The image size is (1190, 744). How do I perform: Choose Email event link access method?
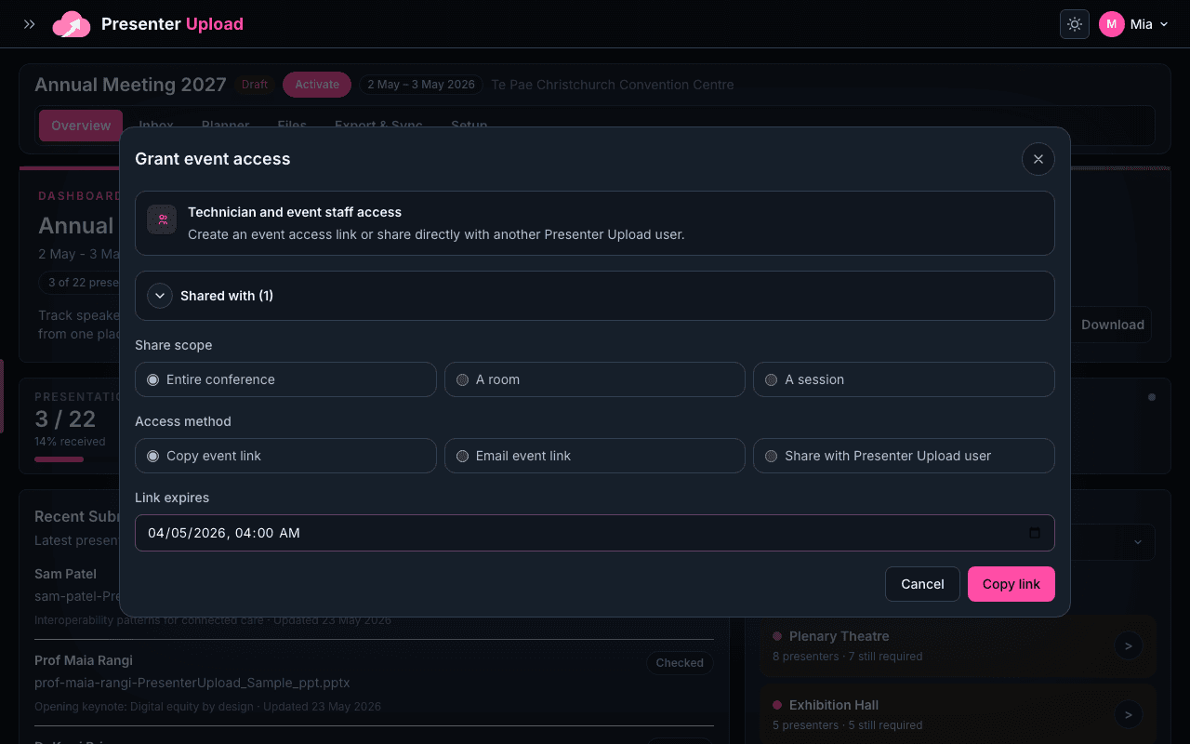pyautogui.click(x=595, y=456)
